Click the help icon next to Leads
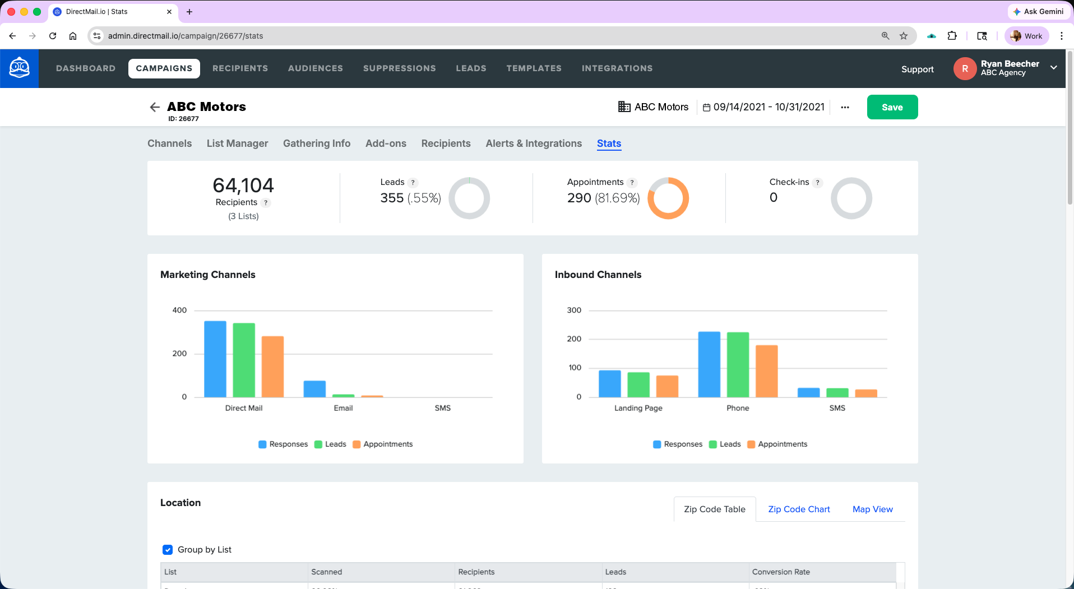 tap(413, 182)
